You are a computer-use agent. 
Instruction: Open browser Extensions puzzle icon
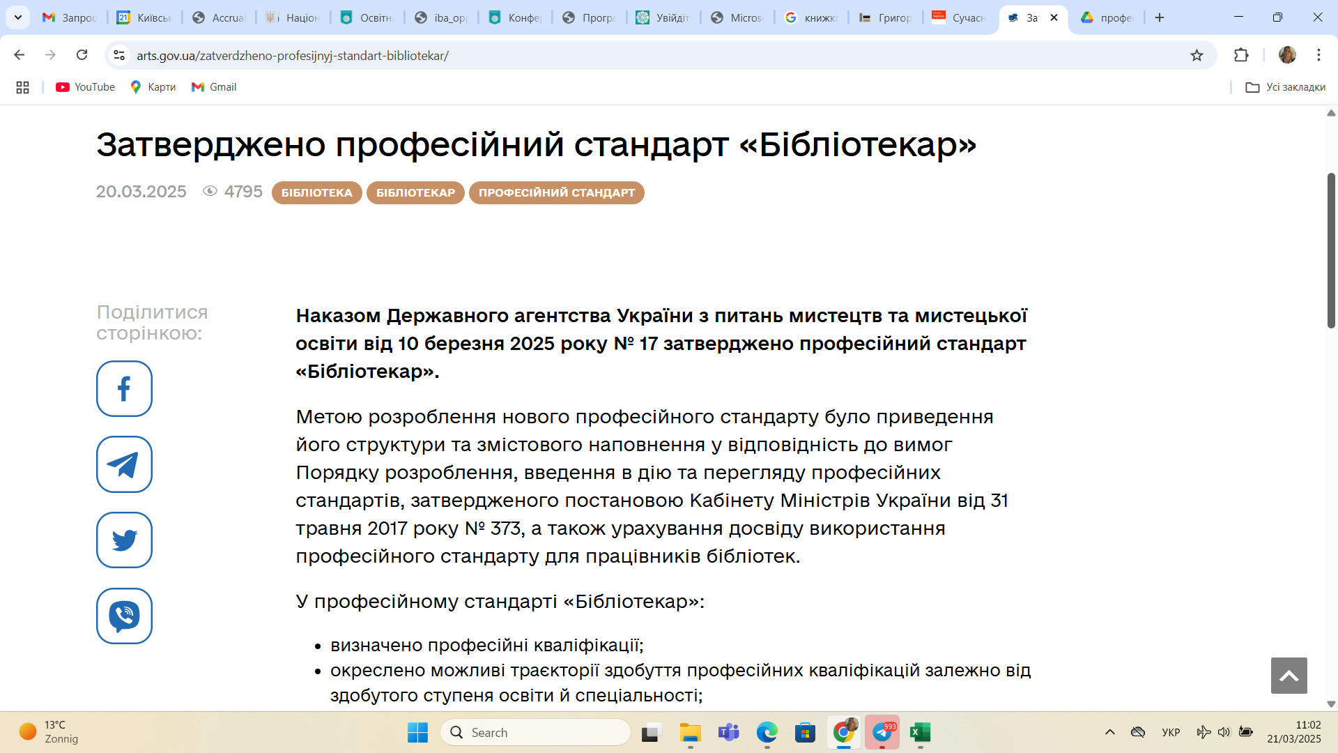1241,55
